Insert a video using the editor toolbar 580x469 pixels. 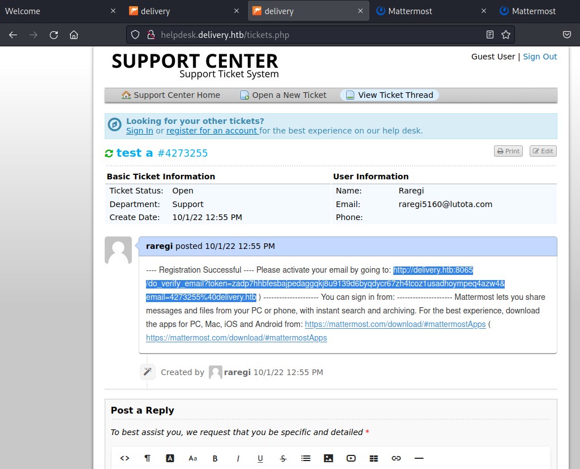pyautogui.click(x=351, y=458)
